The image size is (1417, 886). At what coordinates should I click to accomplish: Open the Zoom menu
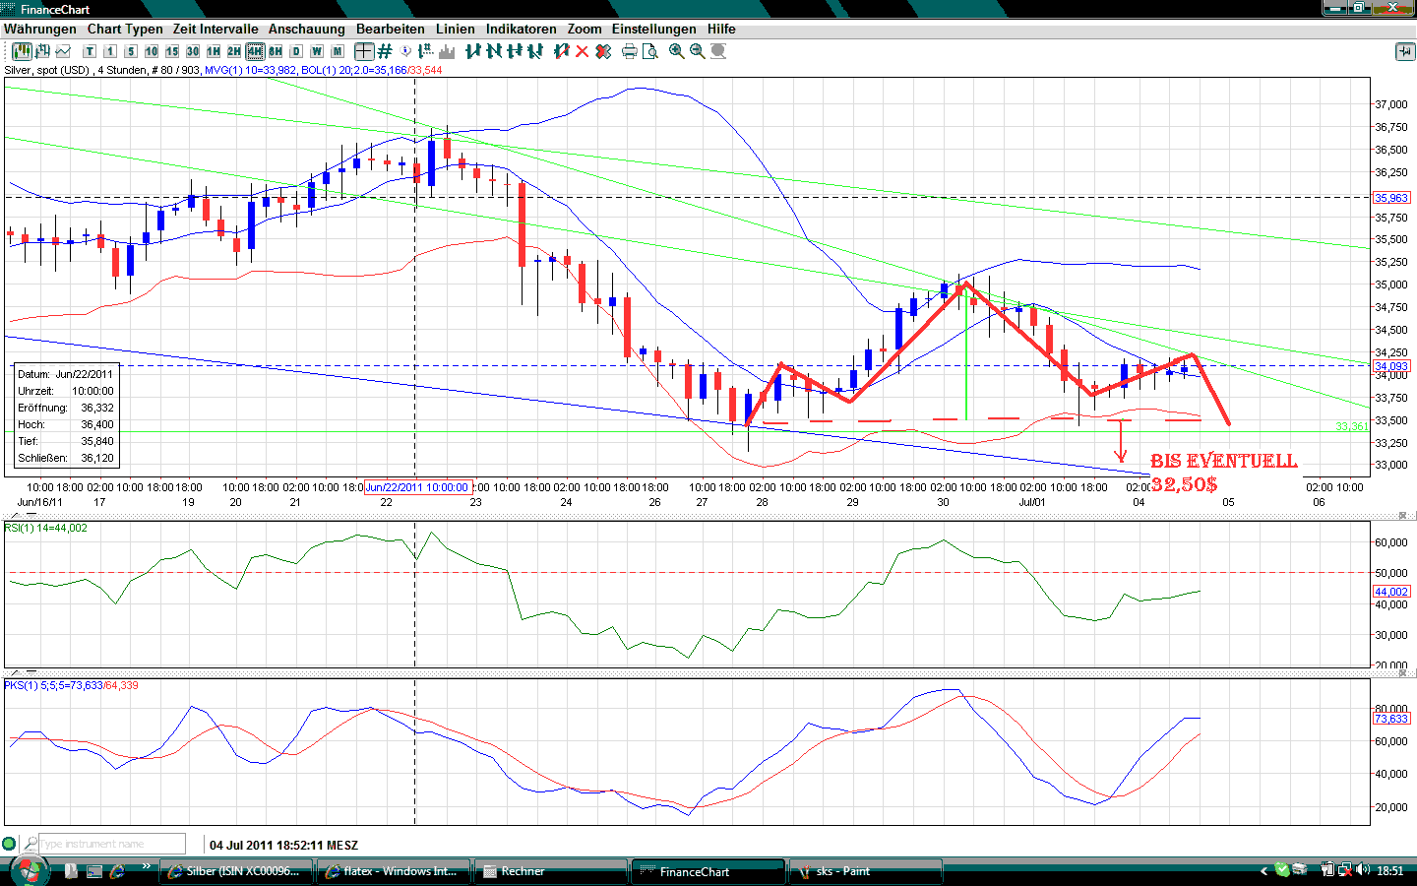585,30
